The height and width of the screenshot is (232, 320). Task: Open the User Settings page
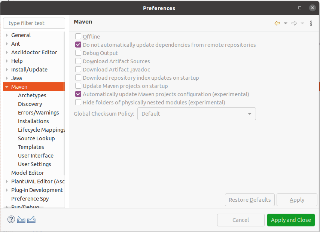[34, 164]
